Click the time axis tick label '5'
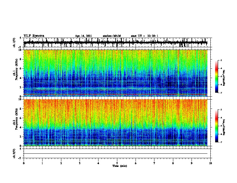The height and width of the screenshot is (183, 237). click(117, 163)
